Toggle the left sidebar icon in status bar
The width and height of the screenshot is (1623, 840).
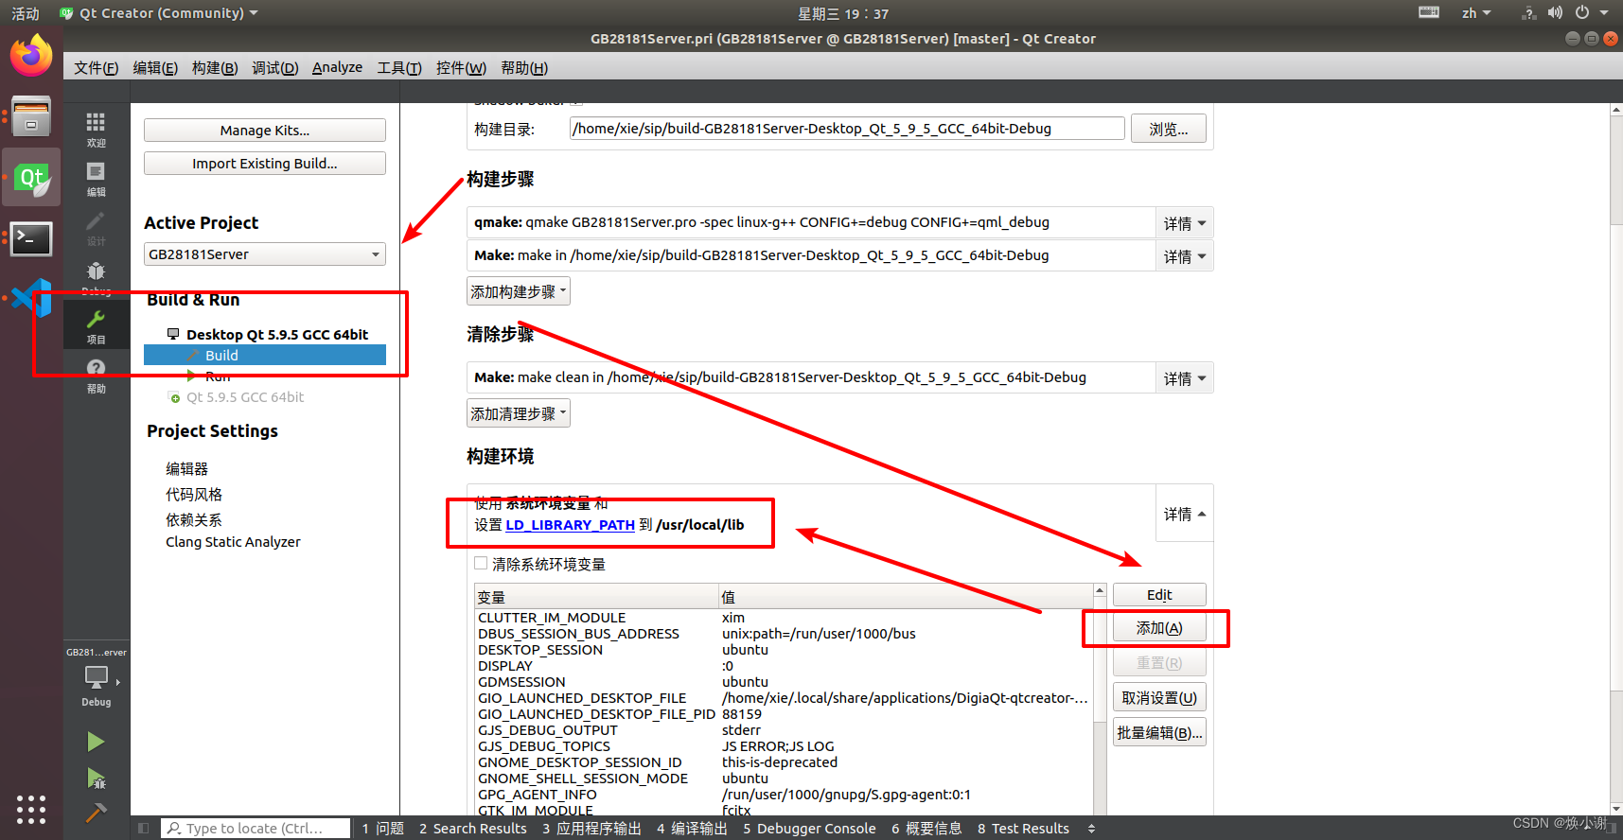coord(144,828)
